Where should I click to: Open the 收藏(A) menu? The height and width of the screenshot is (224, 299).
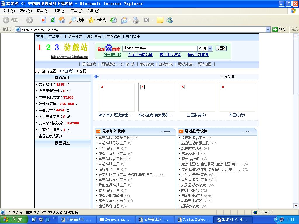(x=60, y=11)
